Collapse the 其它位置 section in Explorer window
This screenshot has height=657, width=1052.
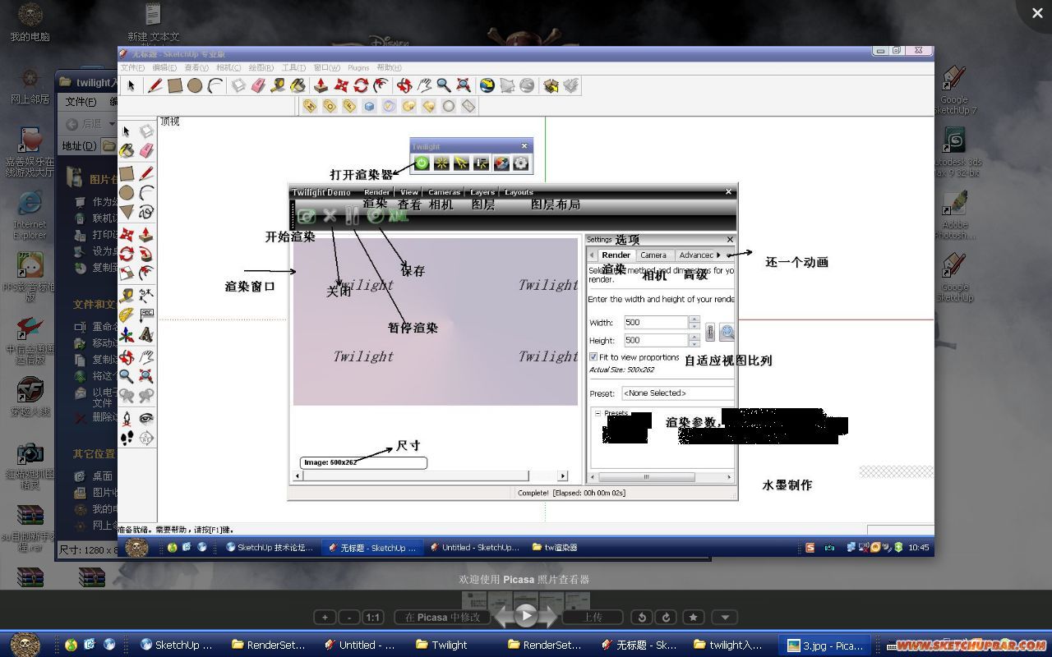coord(94,453)
